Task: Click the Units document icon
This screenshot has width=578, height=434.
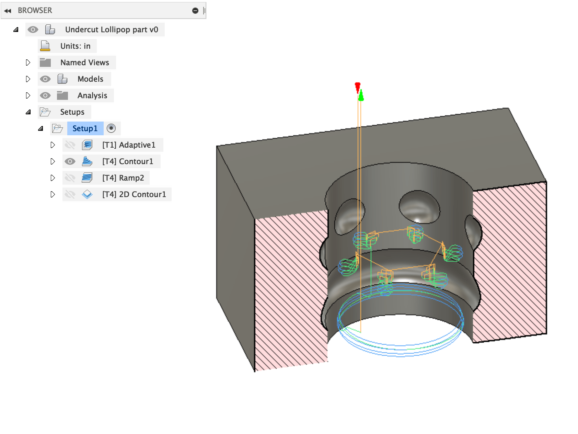Action: pos(45,45)
